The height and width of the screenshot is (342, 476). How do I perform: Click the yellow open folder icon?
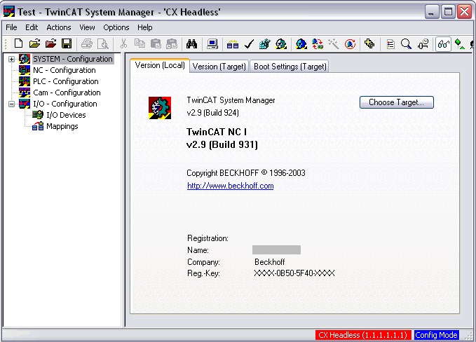(x=34, y=44)
